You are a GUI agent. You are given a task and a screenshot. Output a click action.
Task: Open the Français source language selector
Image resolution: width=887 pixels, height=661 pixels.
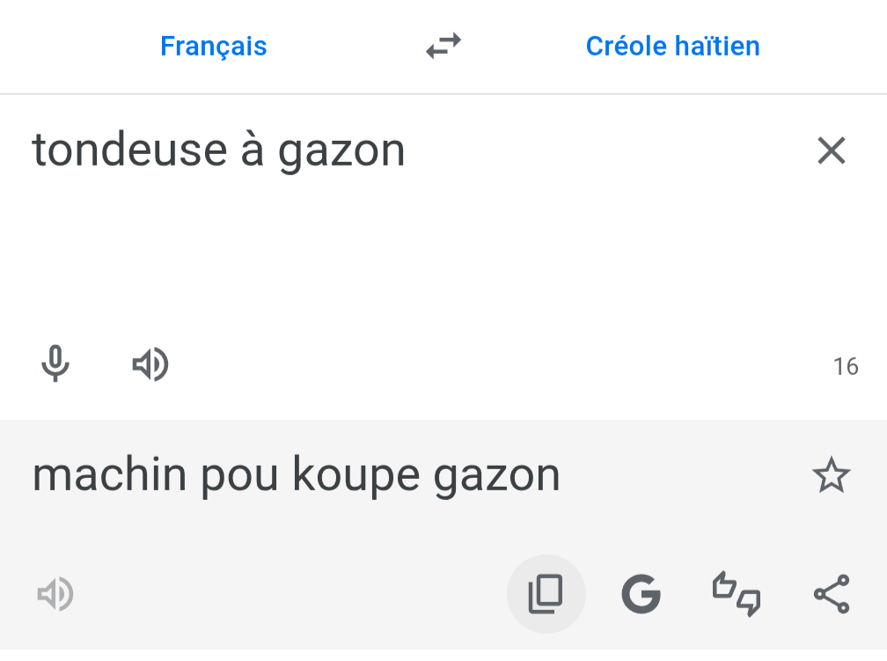[x=214, y=46]
